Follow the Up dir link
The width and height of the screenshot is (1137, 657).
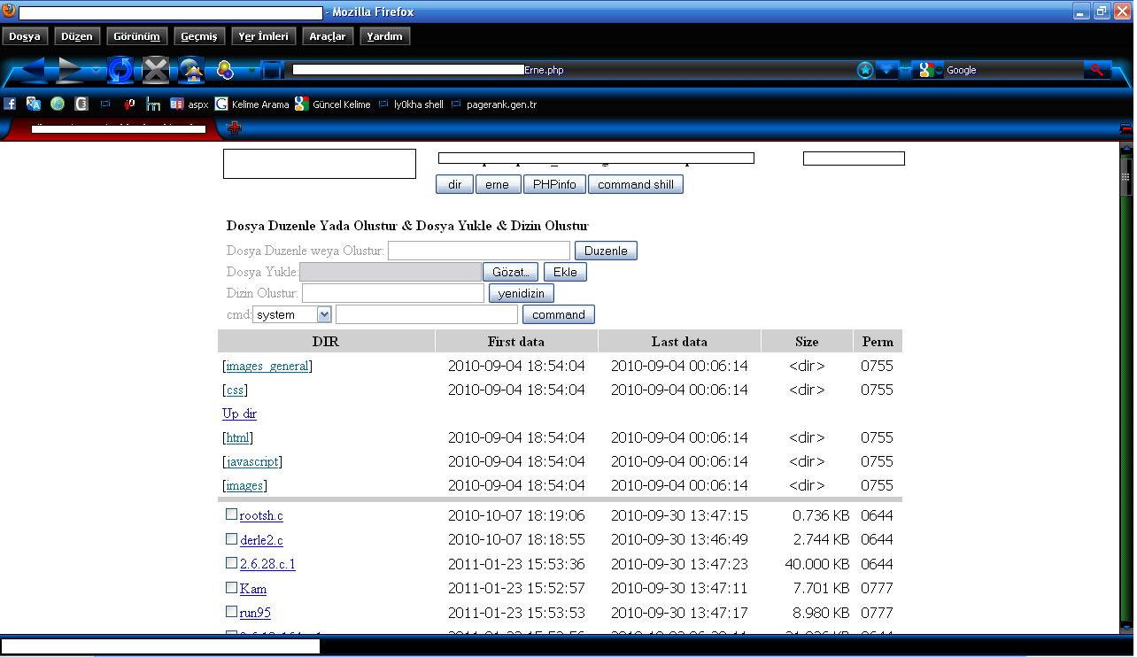tap(239, 414)
